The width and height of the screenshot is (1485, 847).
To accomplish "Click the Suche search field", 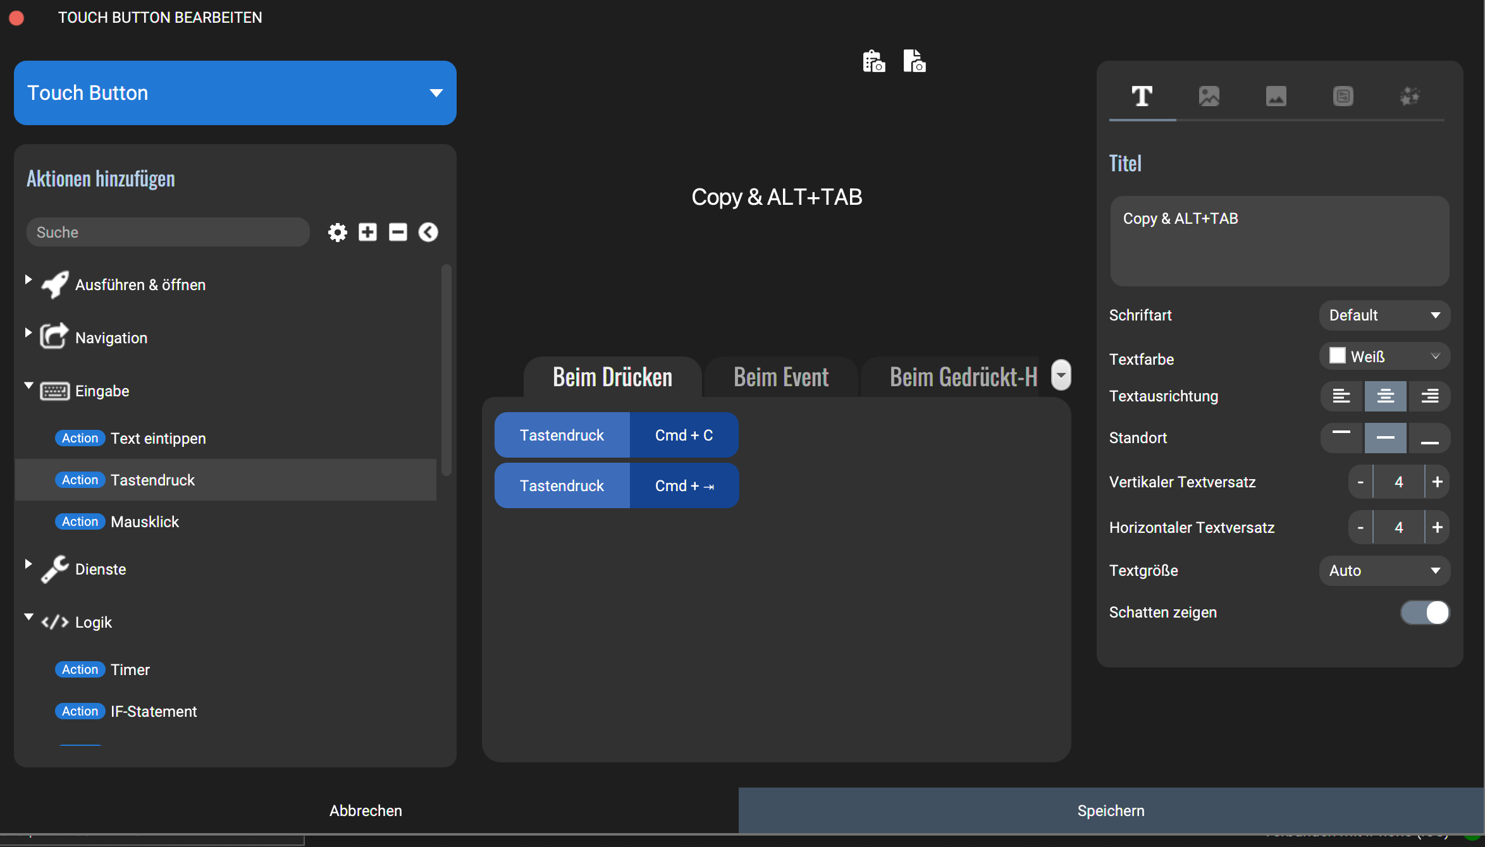I will 168,232.
